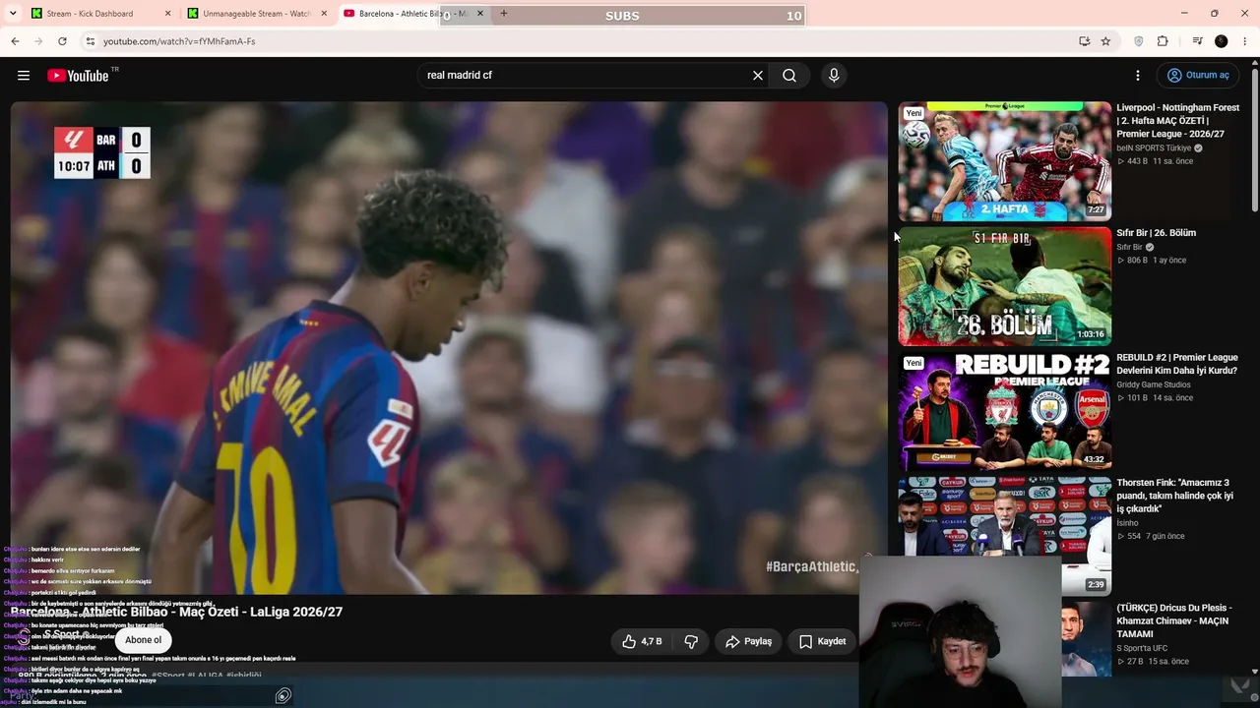Open the Thorsten Fink press conference thumbnail

tap(1004, 536)
